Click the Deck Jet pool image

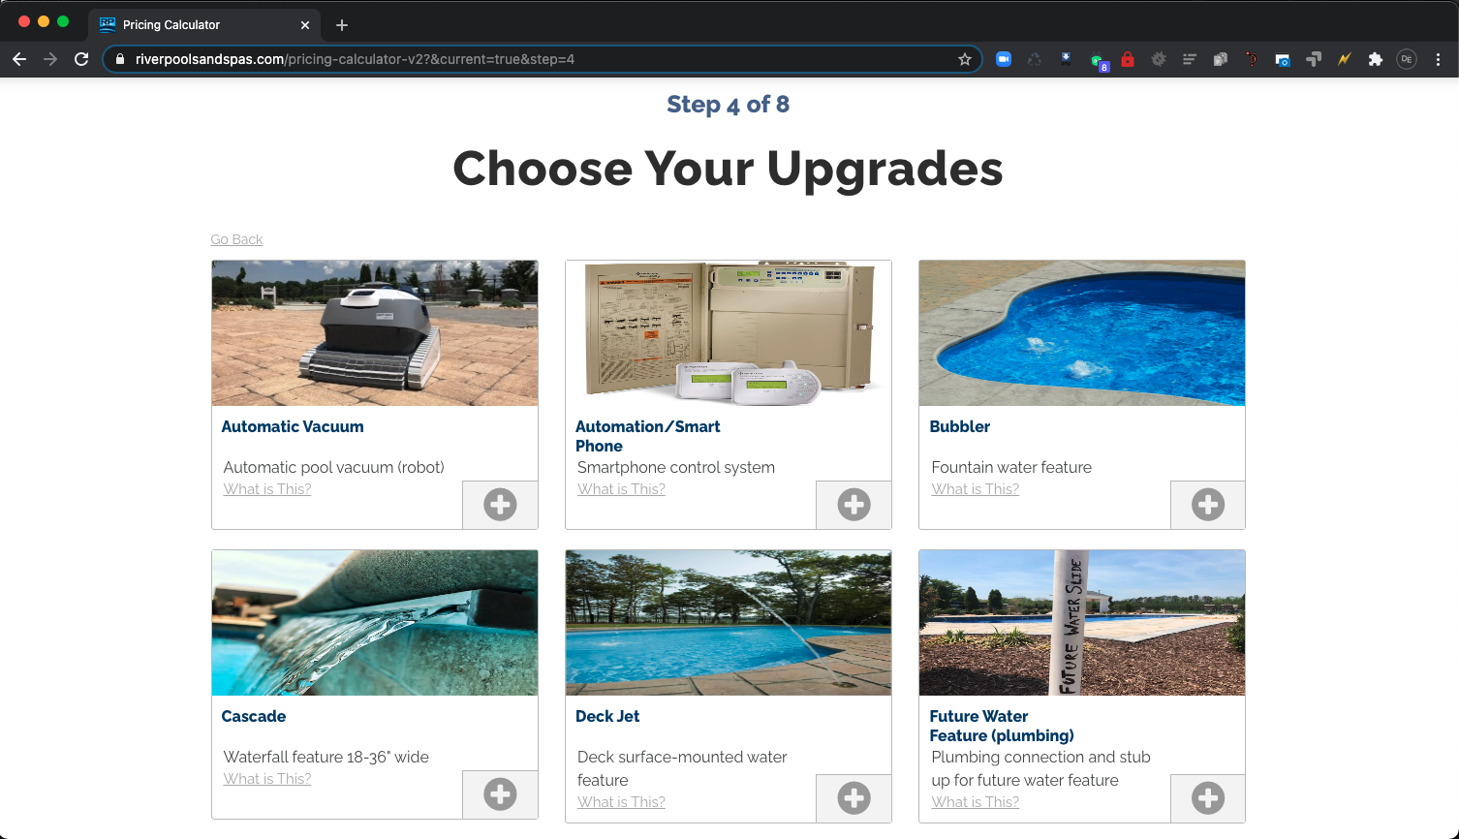coord(729,623)
